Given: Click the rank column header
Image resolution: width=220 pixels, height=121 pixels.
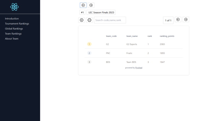Looking at the screenshot, I should (150, 36).
